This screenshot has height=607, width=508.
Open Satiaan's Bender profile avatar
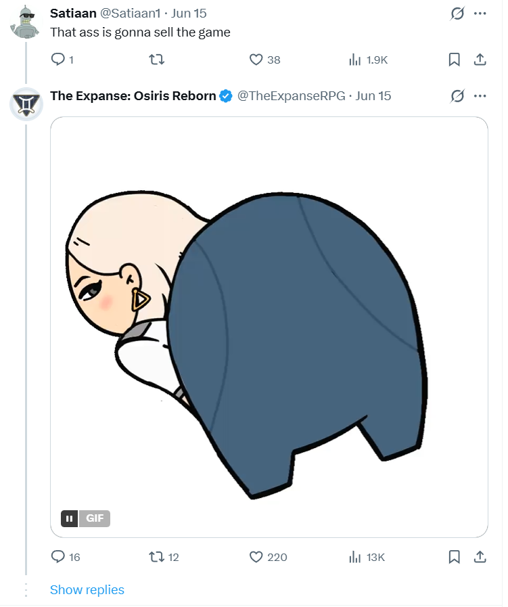click(26, 22)
